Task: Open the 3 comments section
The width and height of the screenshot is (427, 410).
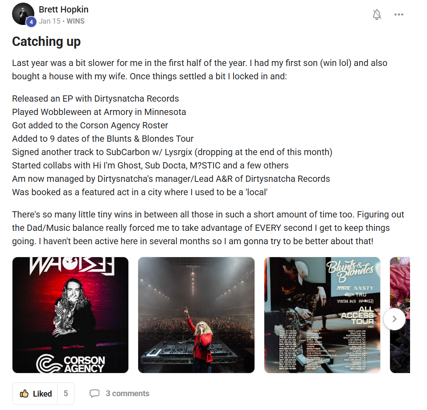Action: coord(119,394)
